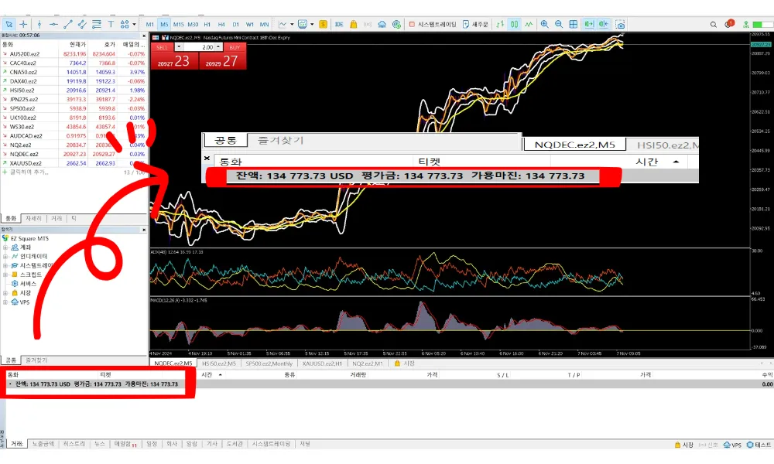Switch chart to H4 timeframe
This screenshot has height=464, width=774.
tap(221, 24)
